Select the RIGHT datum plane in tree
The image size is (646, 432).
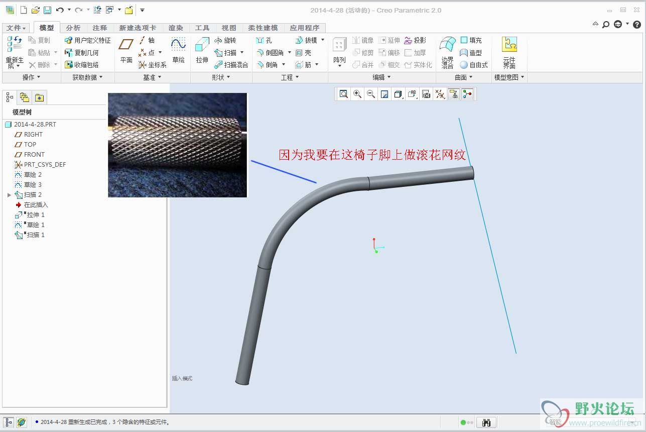tap(29, 135)
